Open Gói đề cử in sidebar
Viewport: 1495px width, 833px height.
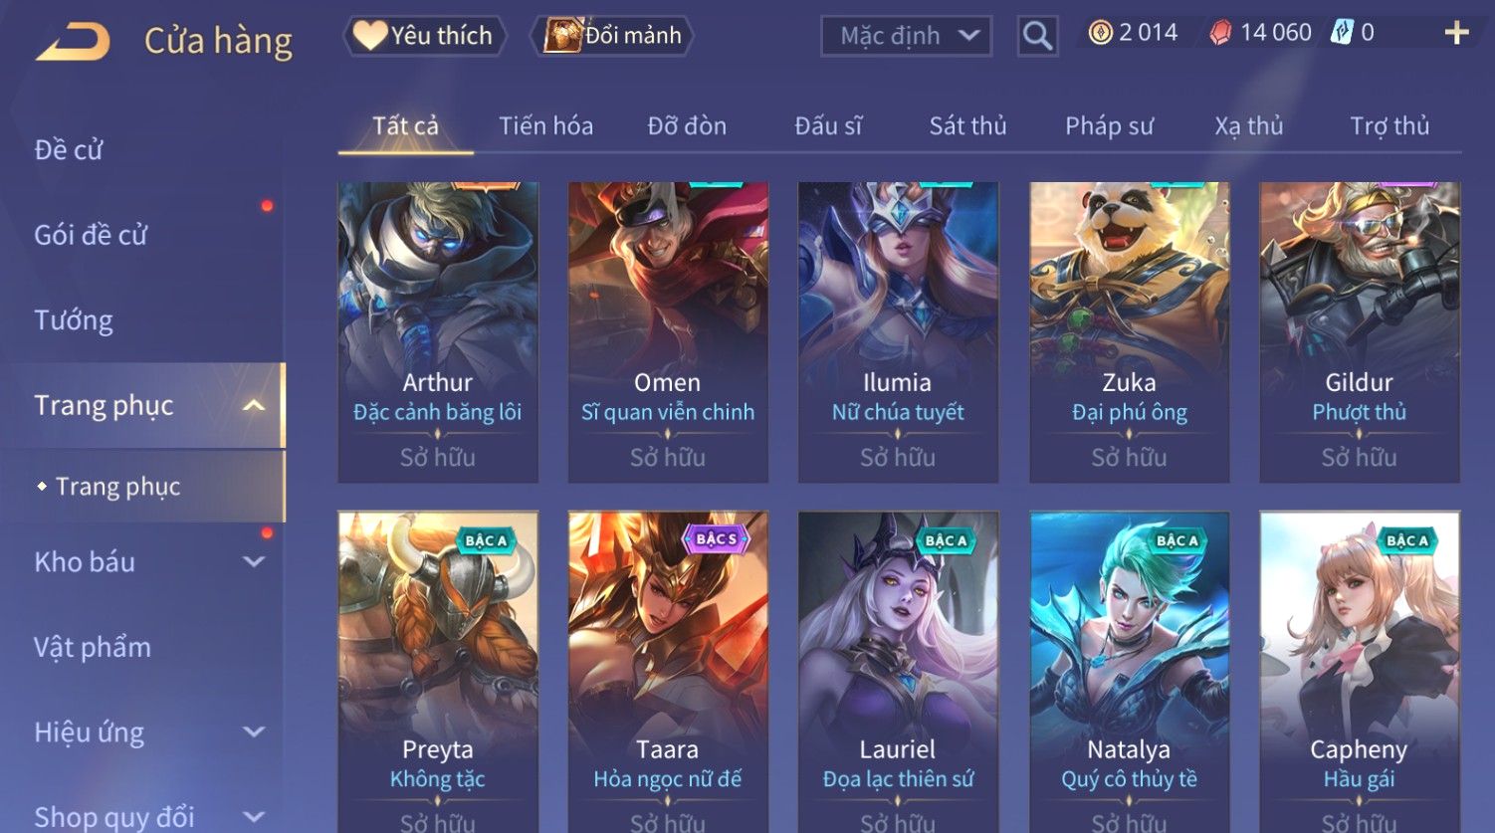91,235
